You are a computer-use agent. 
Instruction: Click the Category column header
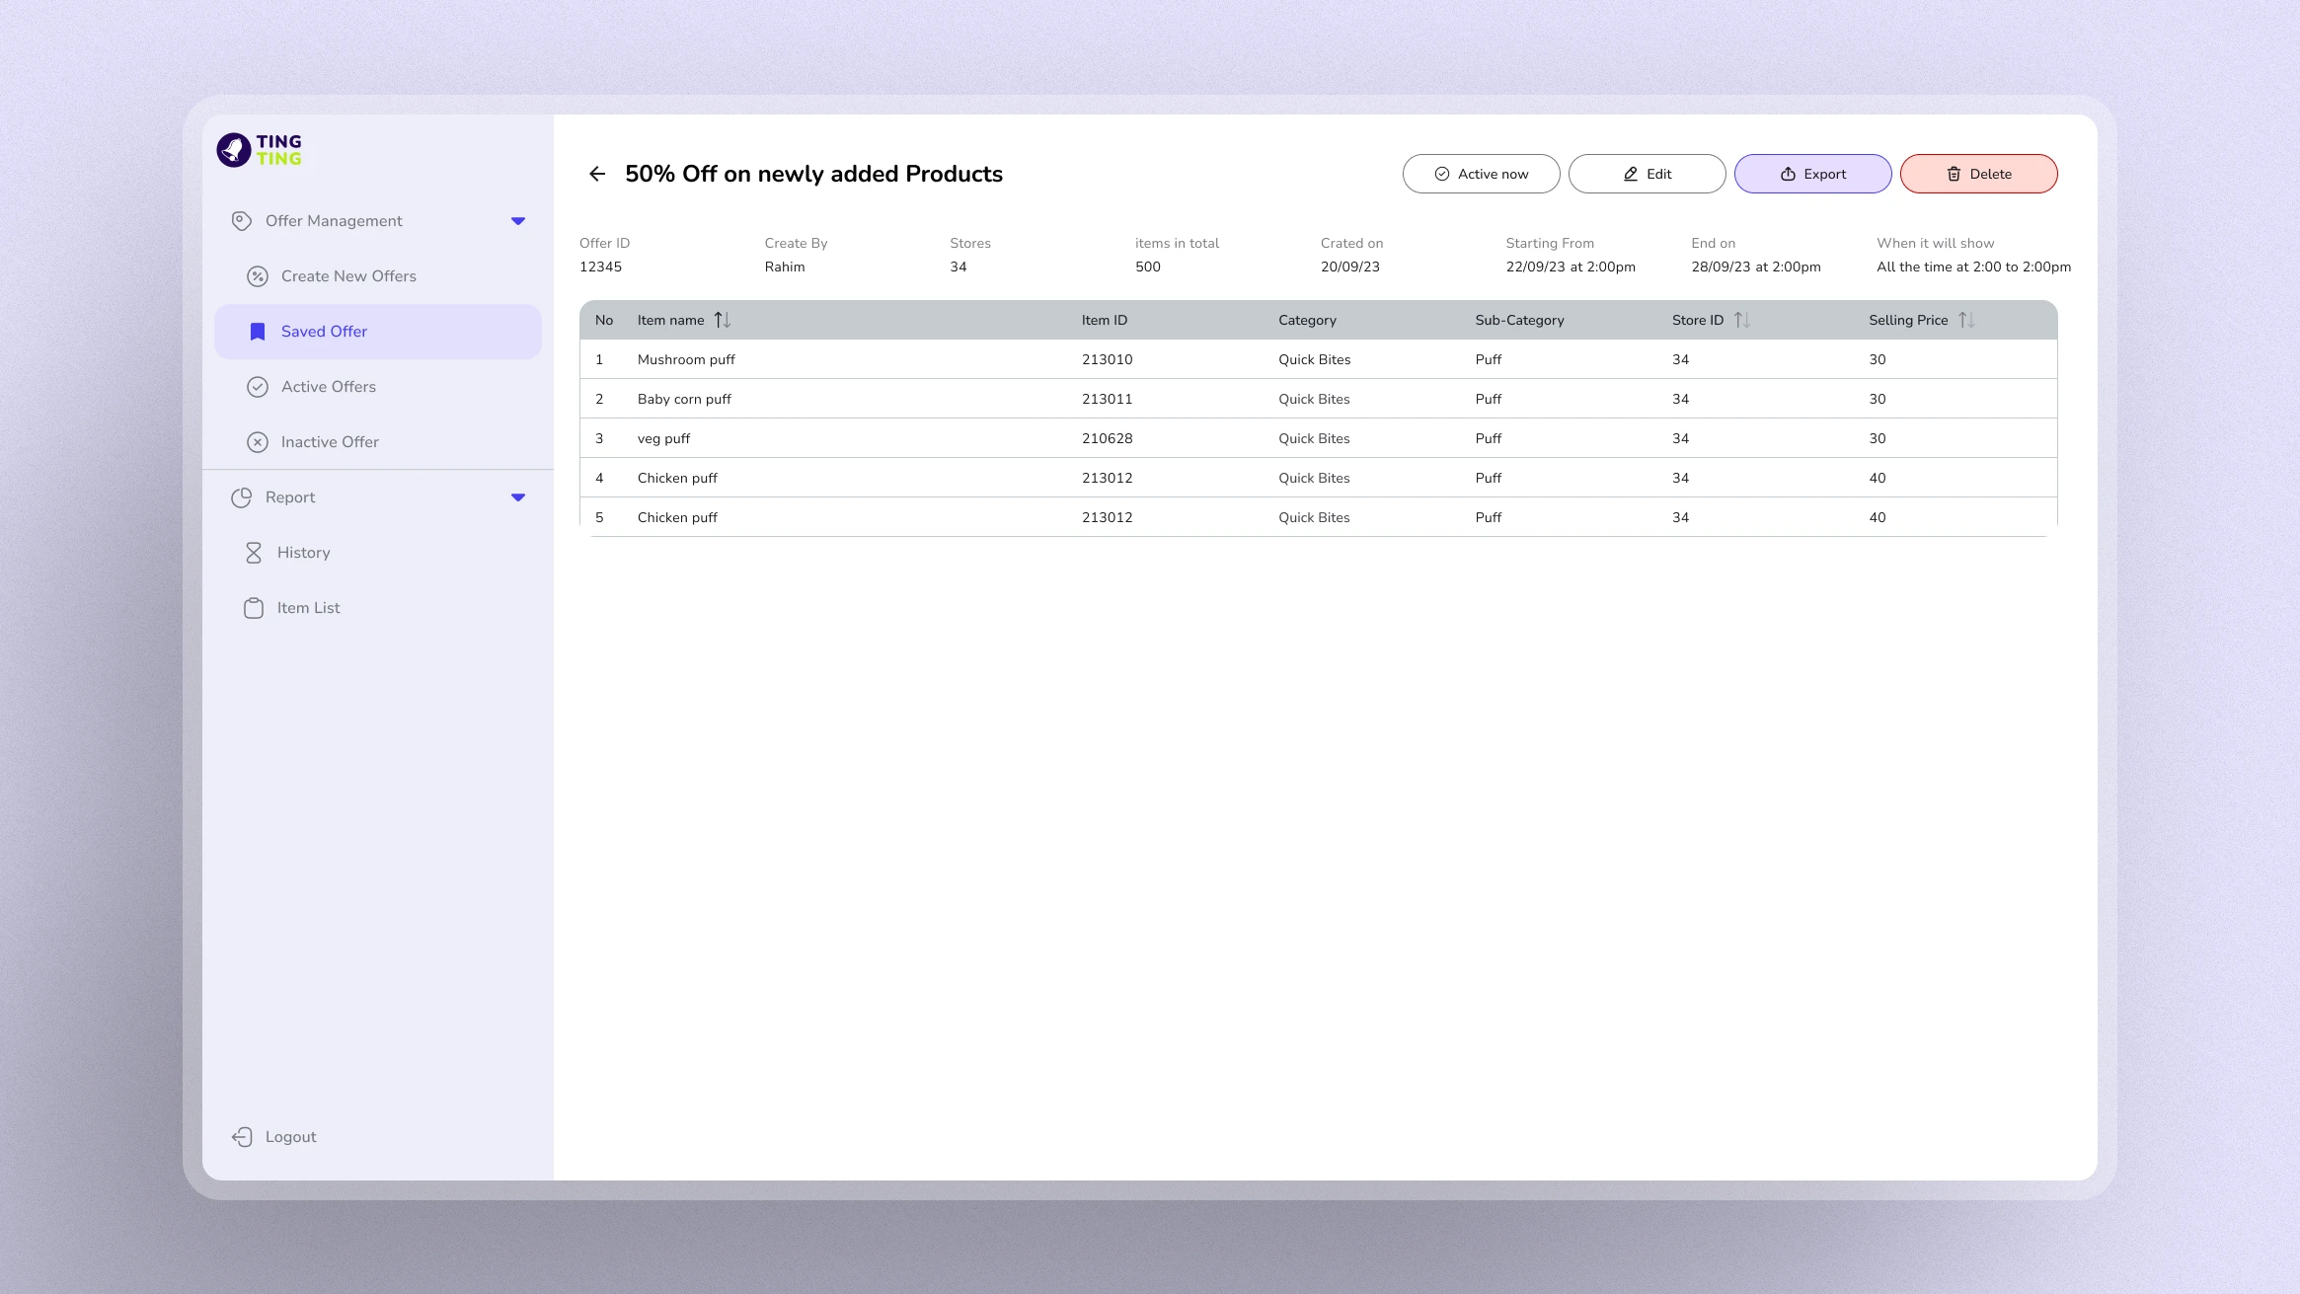(x=1307, y=320)
